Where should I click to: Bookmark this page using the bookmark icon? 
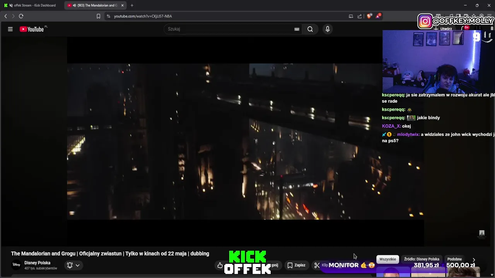98,16
